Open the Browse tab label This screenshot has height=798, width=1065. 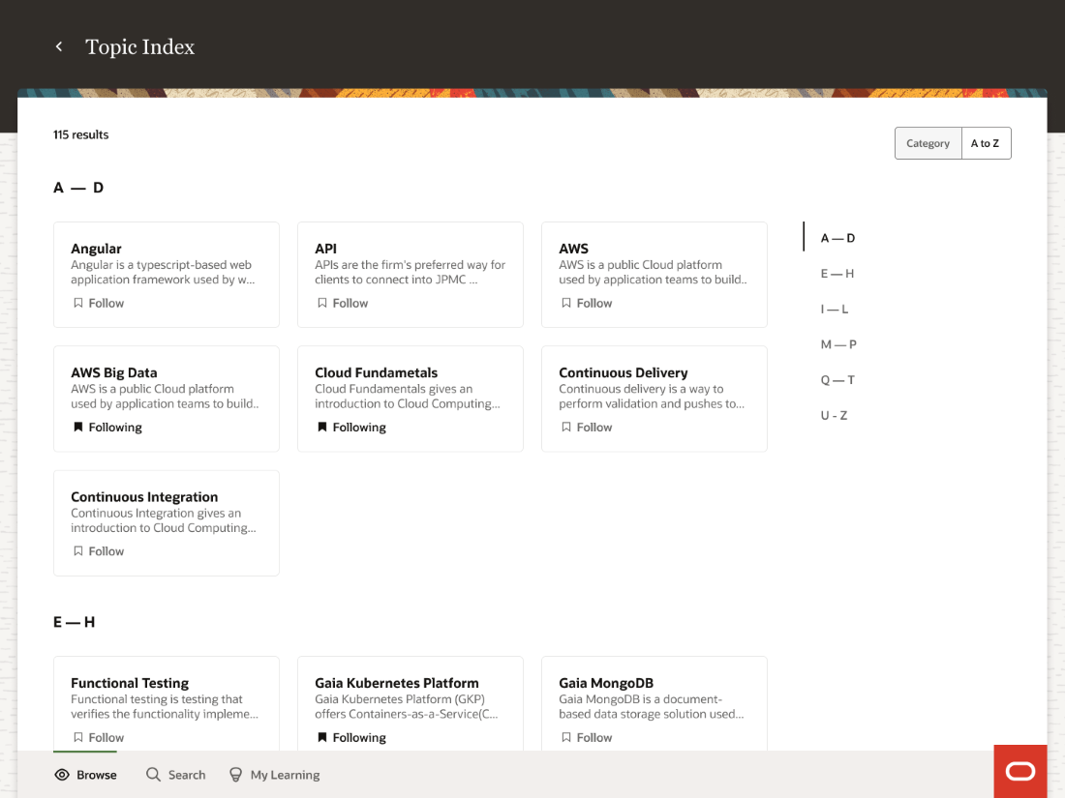point(97,775)
